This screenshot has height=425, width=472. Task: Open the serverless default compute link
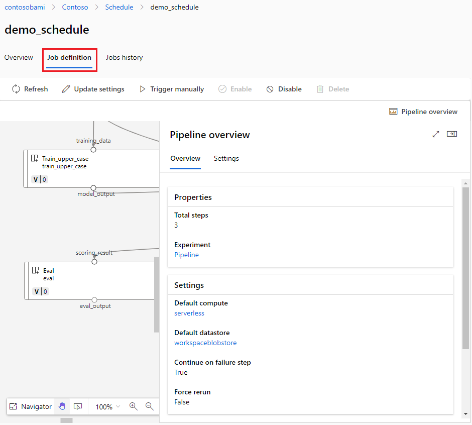189,313
